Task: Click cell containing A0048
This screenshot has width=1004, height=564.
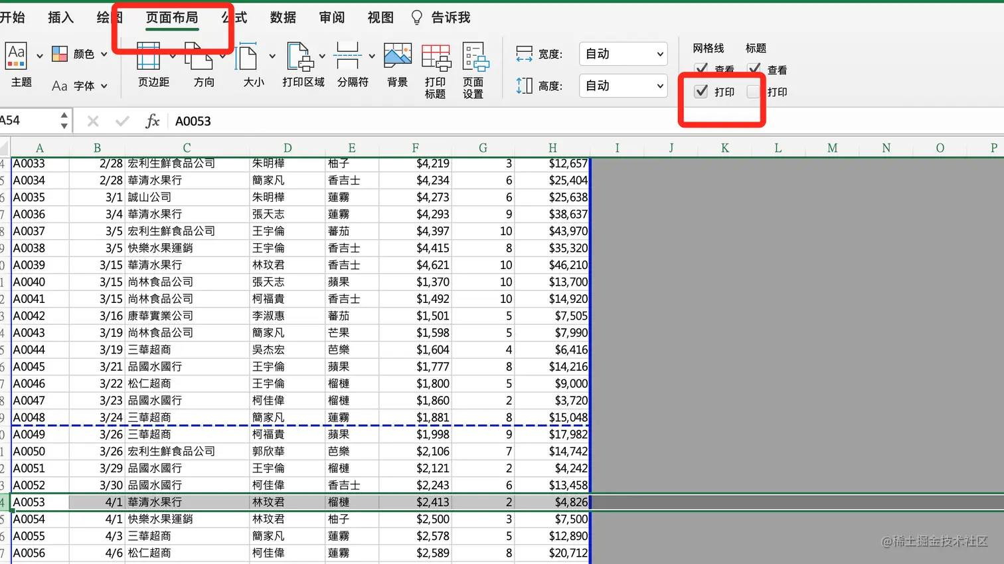Action: click(40, 417)
